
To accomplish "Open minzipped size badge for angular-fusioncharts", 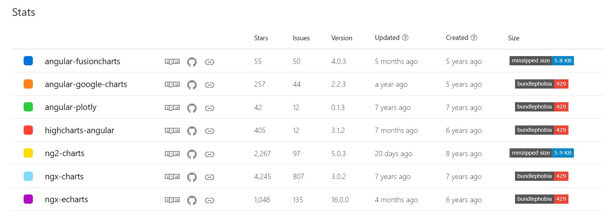I will [x=542, y=61].
